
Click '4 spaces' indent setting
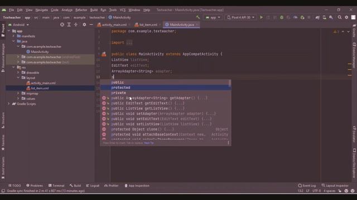(330, 191)
